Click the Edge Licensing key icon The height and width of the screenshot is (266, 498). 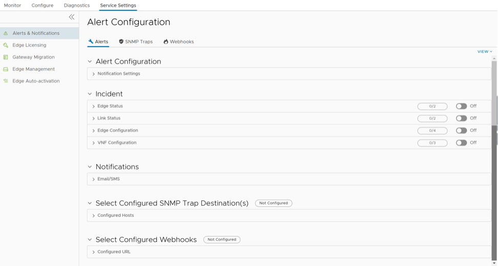coord(6,45)
